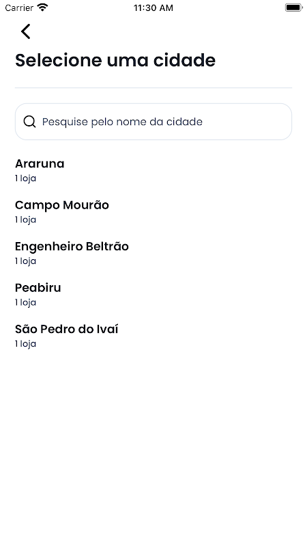Tap '1 loja' under Campo Mourão
This screenshot has width=307, height=547.
pyautogui.click(x=25, y=219)
